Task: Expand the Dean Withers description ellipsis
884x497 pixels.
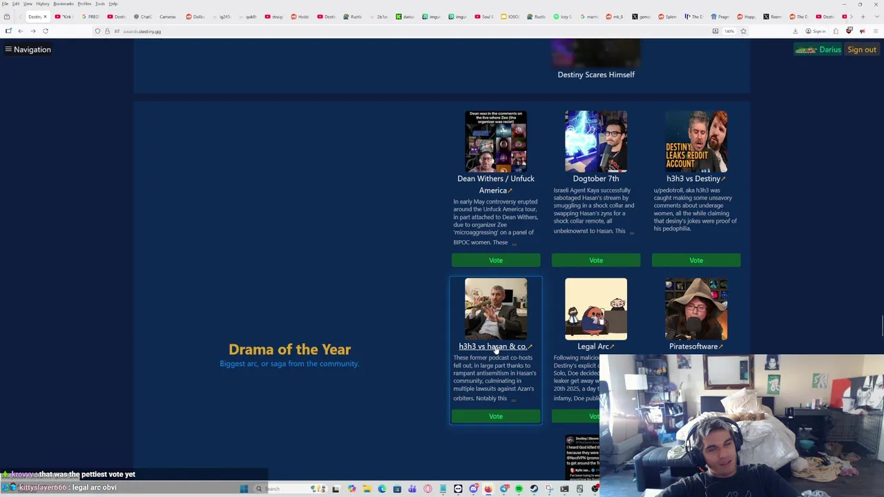Action: (x=514, y=243)
